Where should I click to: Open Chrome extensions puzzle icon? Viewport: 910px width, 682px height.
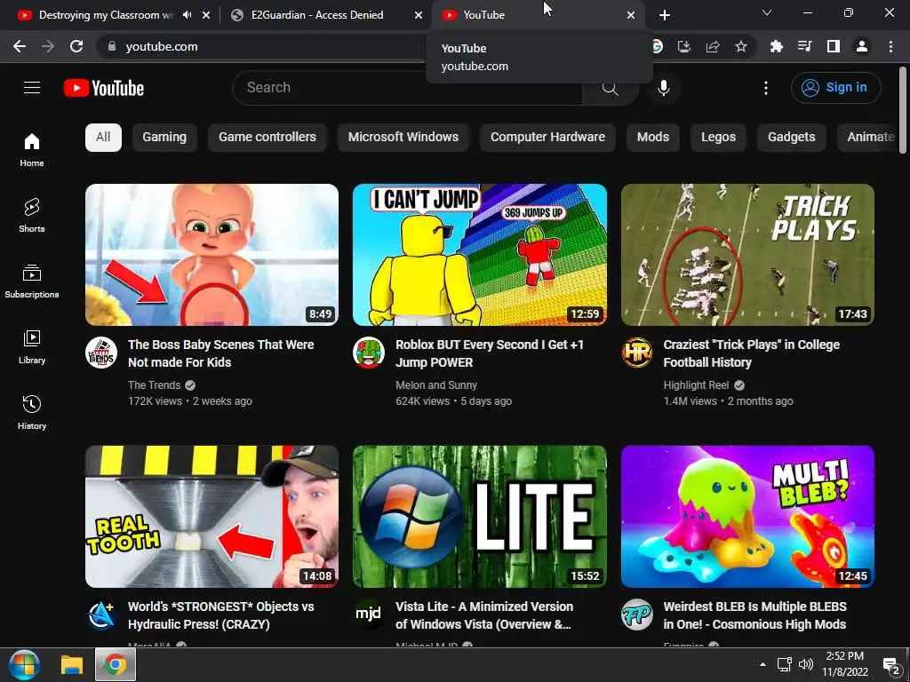pyautogui.click(x=777, y=46)
